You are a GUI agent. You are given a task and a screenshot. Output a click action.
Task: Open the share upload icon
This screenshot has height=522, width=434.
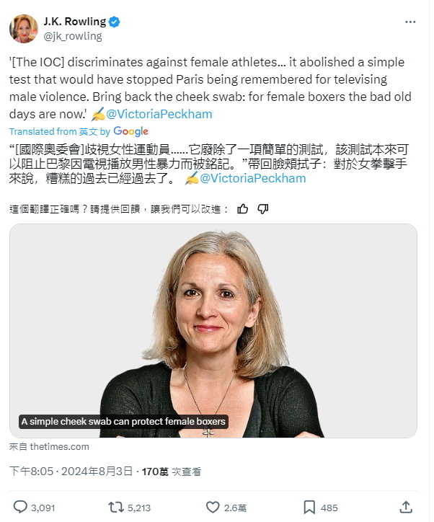pyautogui.click(x=406, y=507)
